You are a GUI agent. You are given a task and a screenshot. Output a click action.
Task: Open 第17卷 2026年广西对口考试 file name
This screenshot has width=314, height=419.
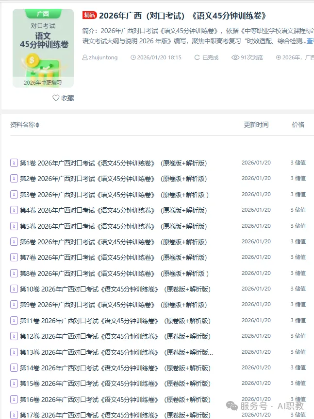click(x=115, y=415)
